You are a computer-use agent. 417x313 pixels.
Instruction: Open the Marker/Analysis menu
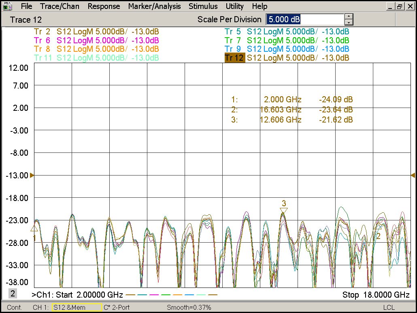(154, 6)
